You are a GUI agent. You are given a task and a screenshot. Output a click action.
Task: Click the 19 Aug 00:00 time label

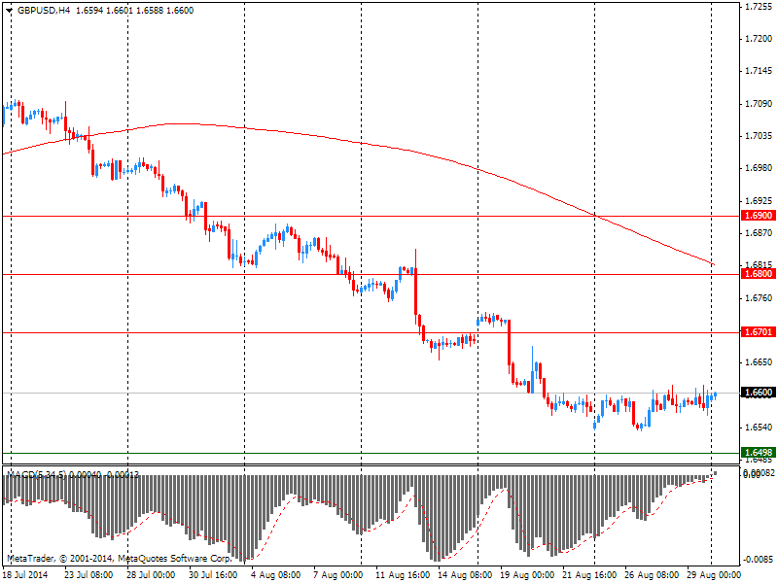click(x=527, y=575)
